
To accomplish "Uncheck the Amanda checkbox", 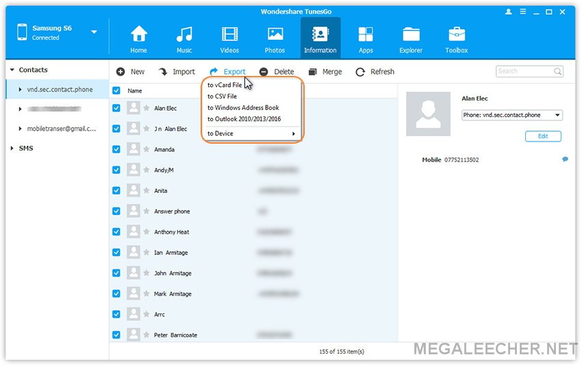I will 116,149.
